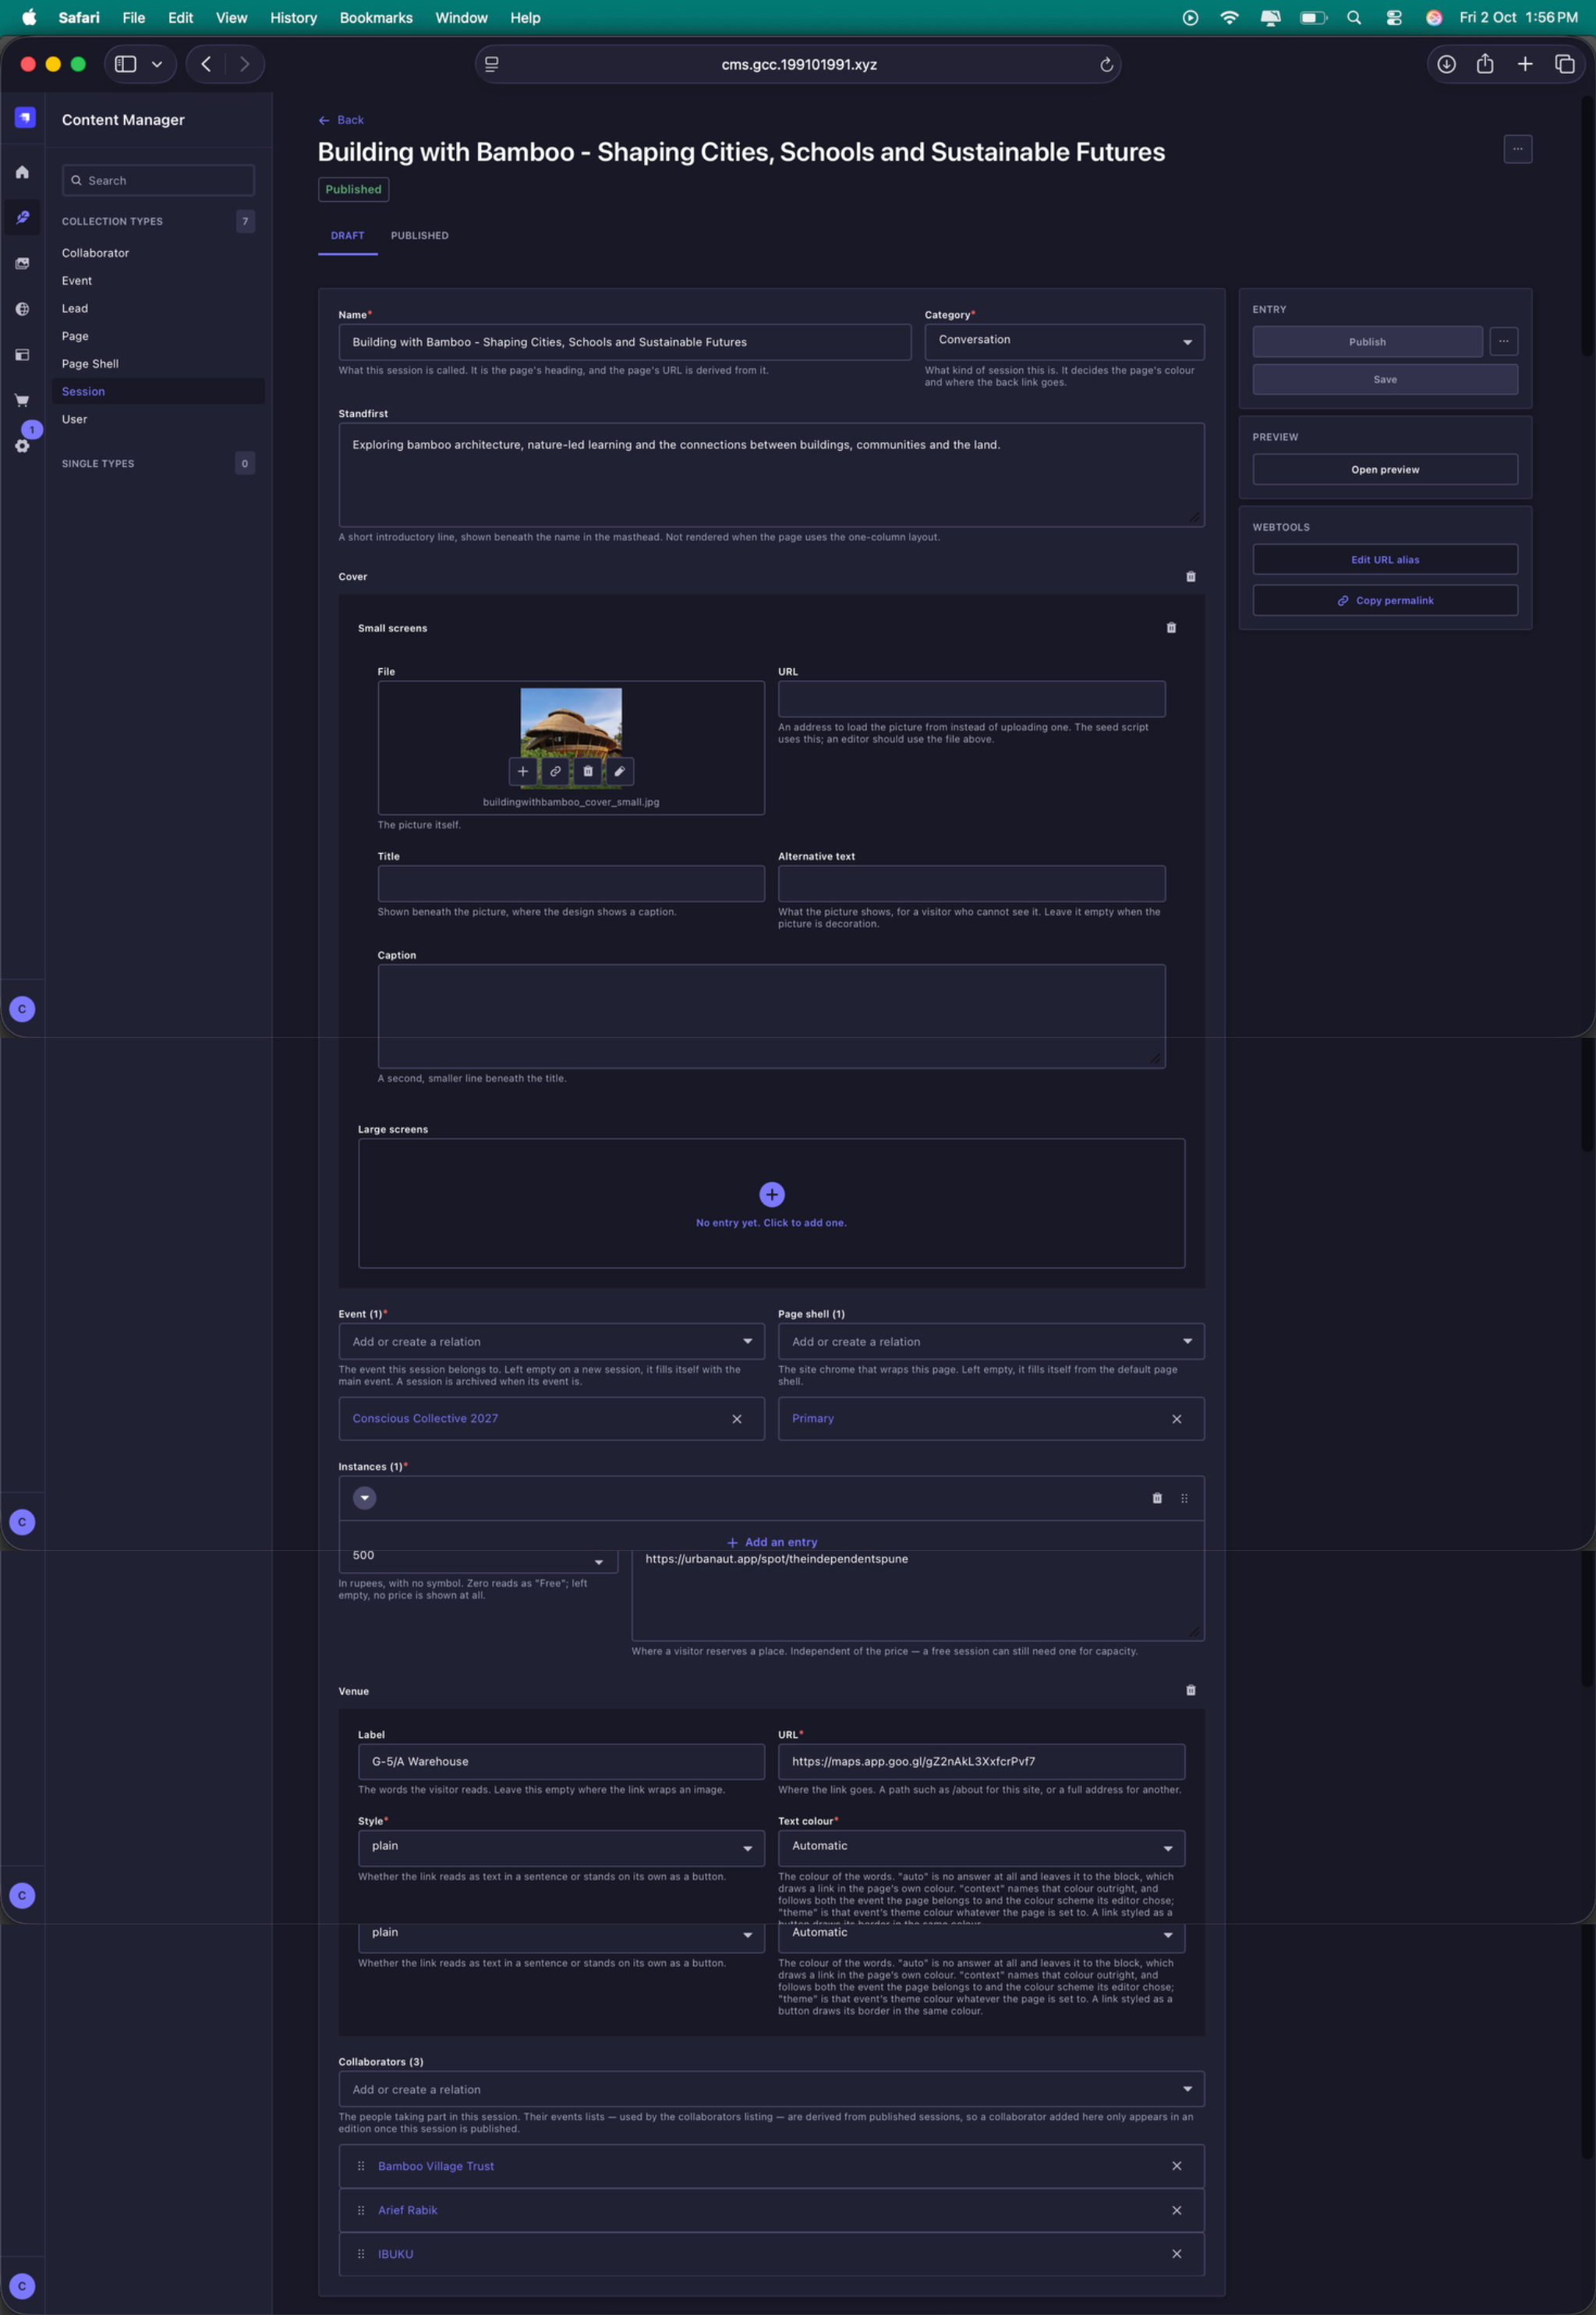Screen dimensions: 1596x2315
Task: Open Safari share menu
Action: click(x=1485, y=64)
